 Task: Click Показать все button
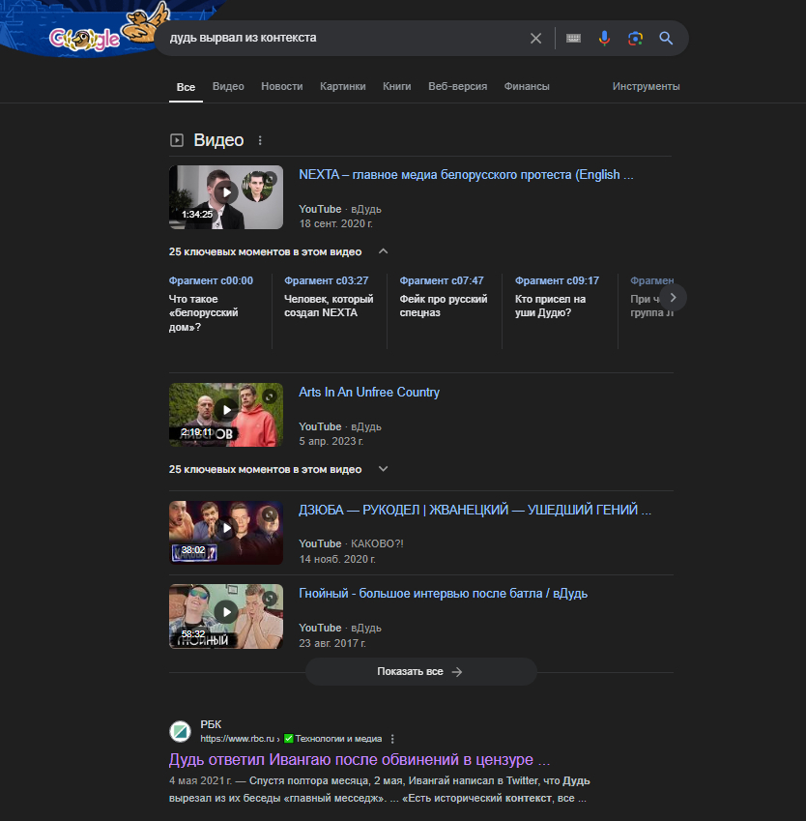pos(420,671)
